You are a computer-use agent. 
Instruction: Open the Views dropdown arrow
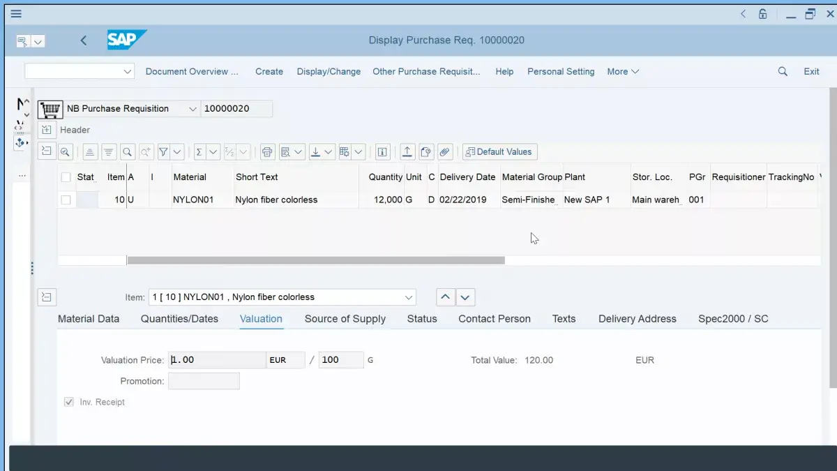[x=299, y=151]
